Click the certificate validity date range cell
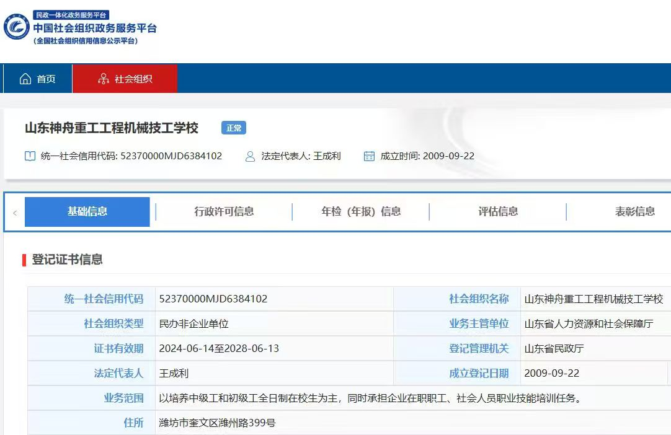This screenshot has height=435, width=671. 219,348
